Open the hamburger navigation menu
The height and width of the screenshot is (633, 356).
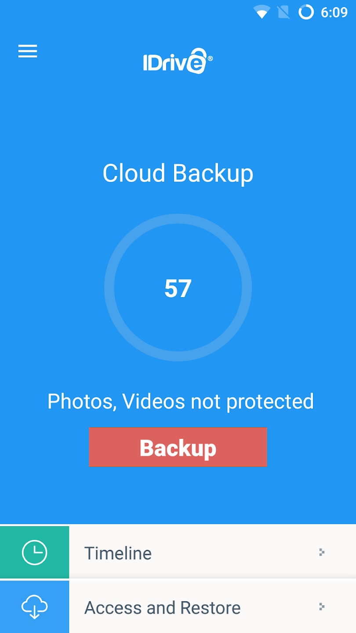[28, 51]
